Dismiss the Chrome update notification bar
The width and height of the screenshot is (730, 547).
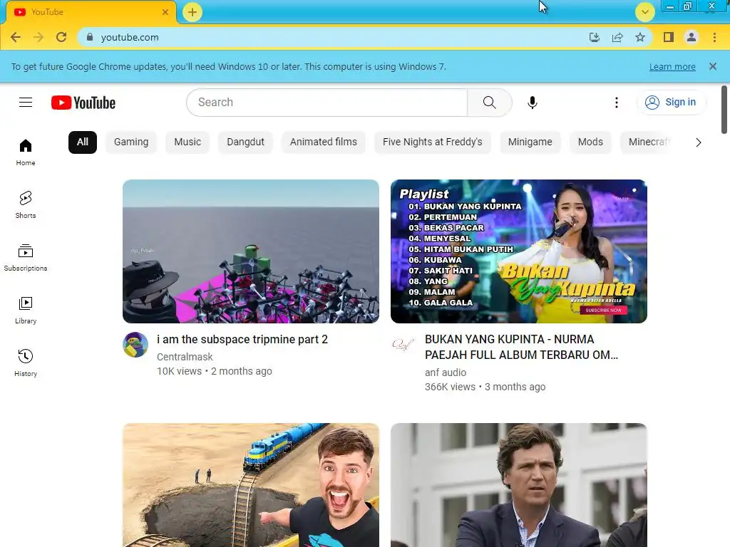713,66
